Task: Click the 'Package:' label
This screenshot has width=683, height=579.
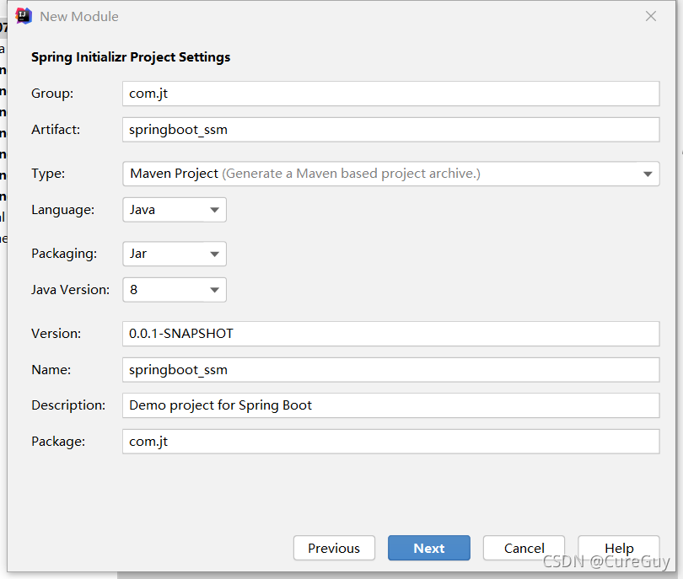Action: tap(58, 442)
